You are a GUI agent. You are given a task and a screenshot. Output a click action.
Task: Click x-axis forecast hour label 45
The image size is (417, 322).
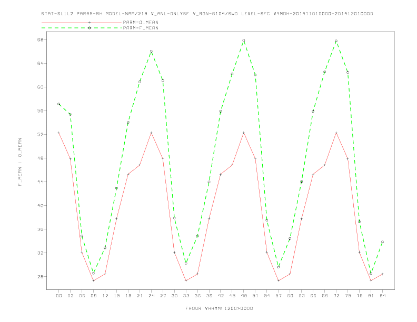coord(232,296)
